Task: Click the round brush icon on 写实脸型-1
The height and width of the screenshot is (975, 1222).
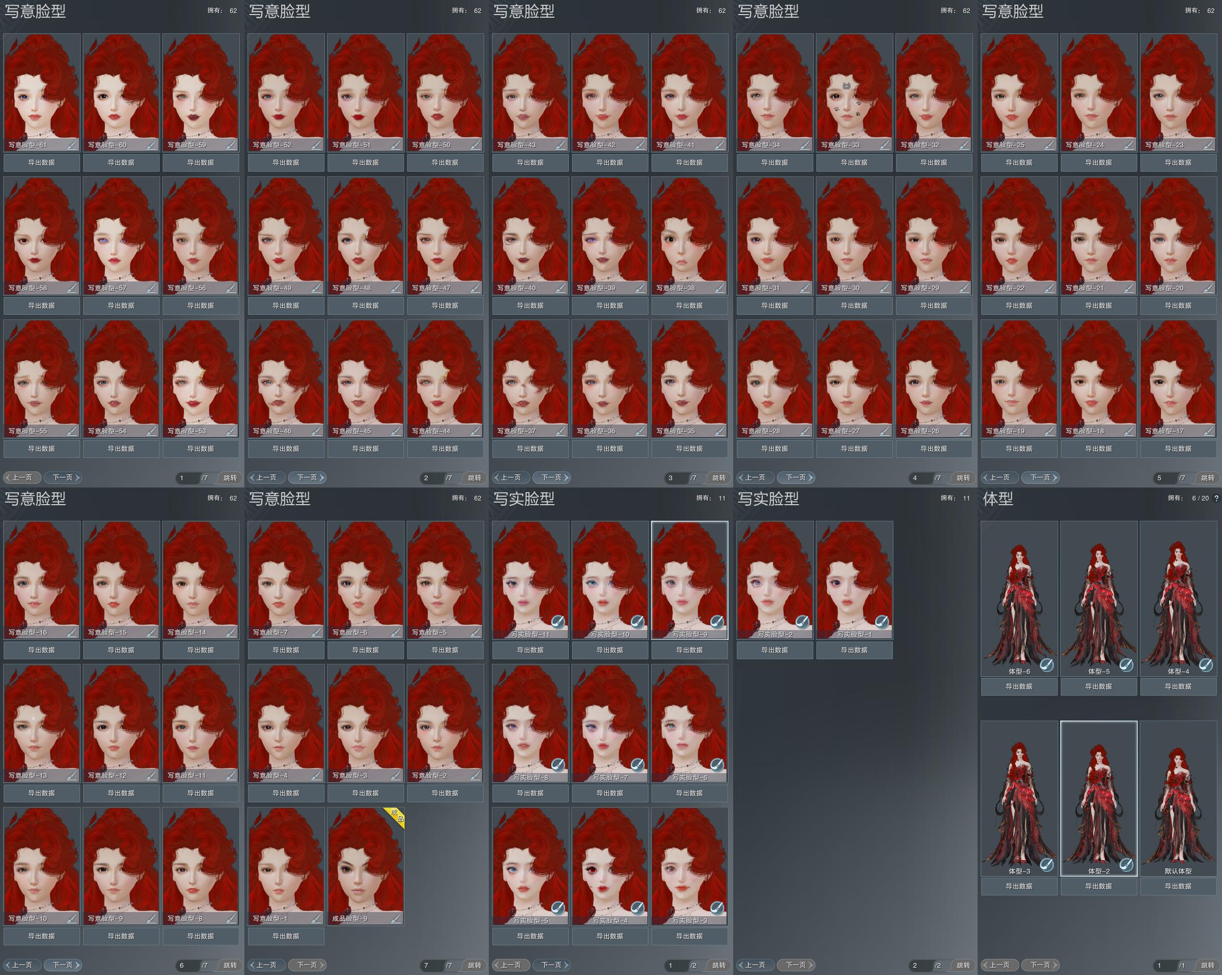Action: point(881,622)
